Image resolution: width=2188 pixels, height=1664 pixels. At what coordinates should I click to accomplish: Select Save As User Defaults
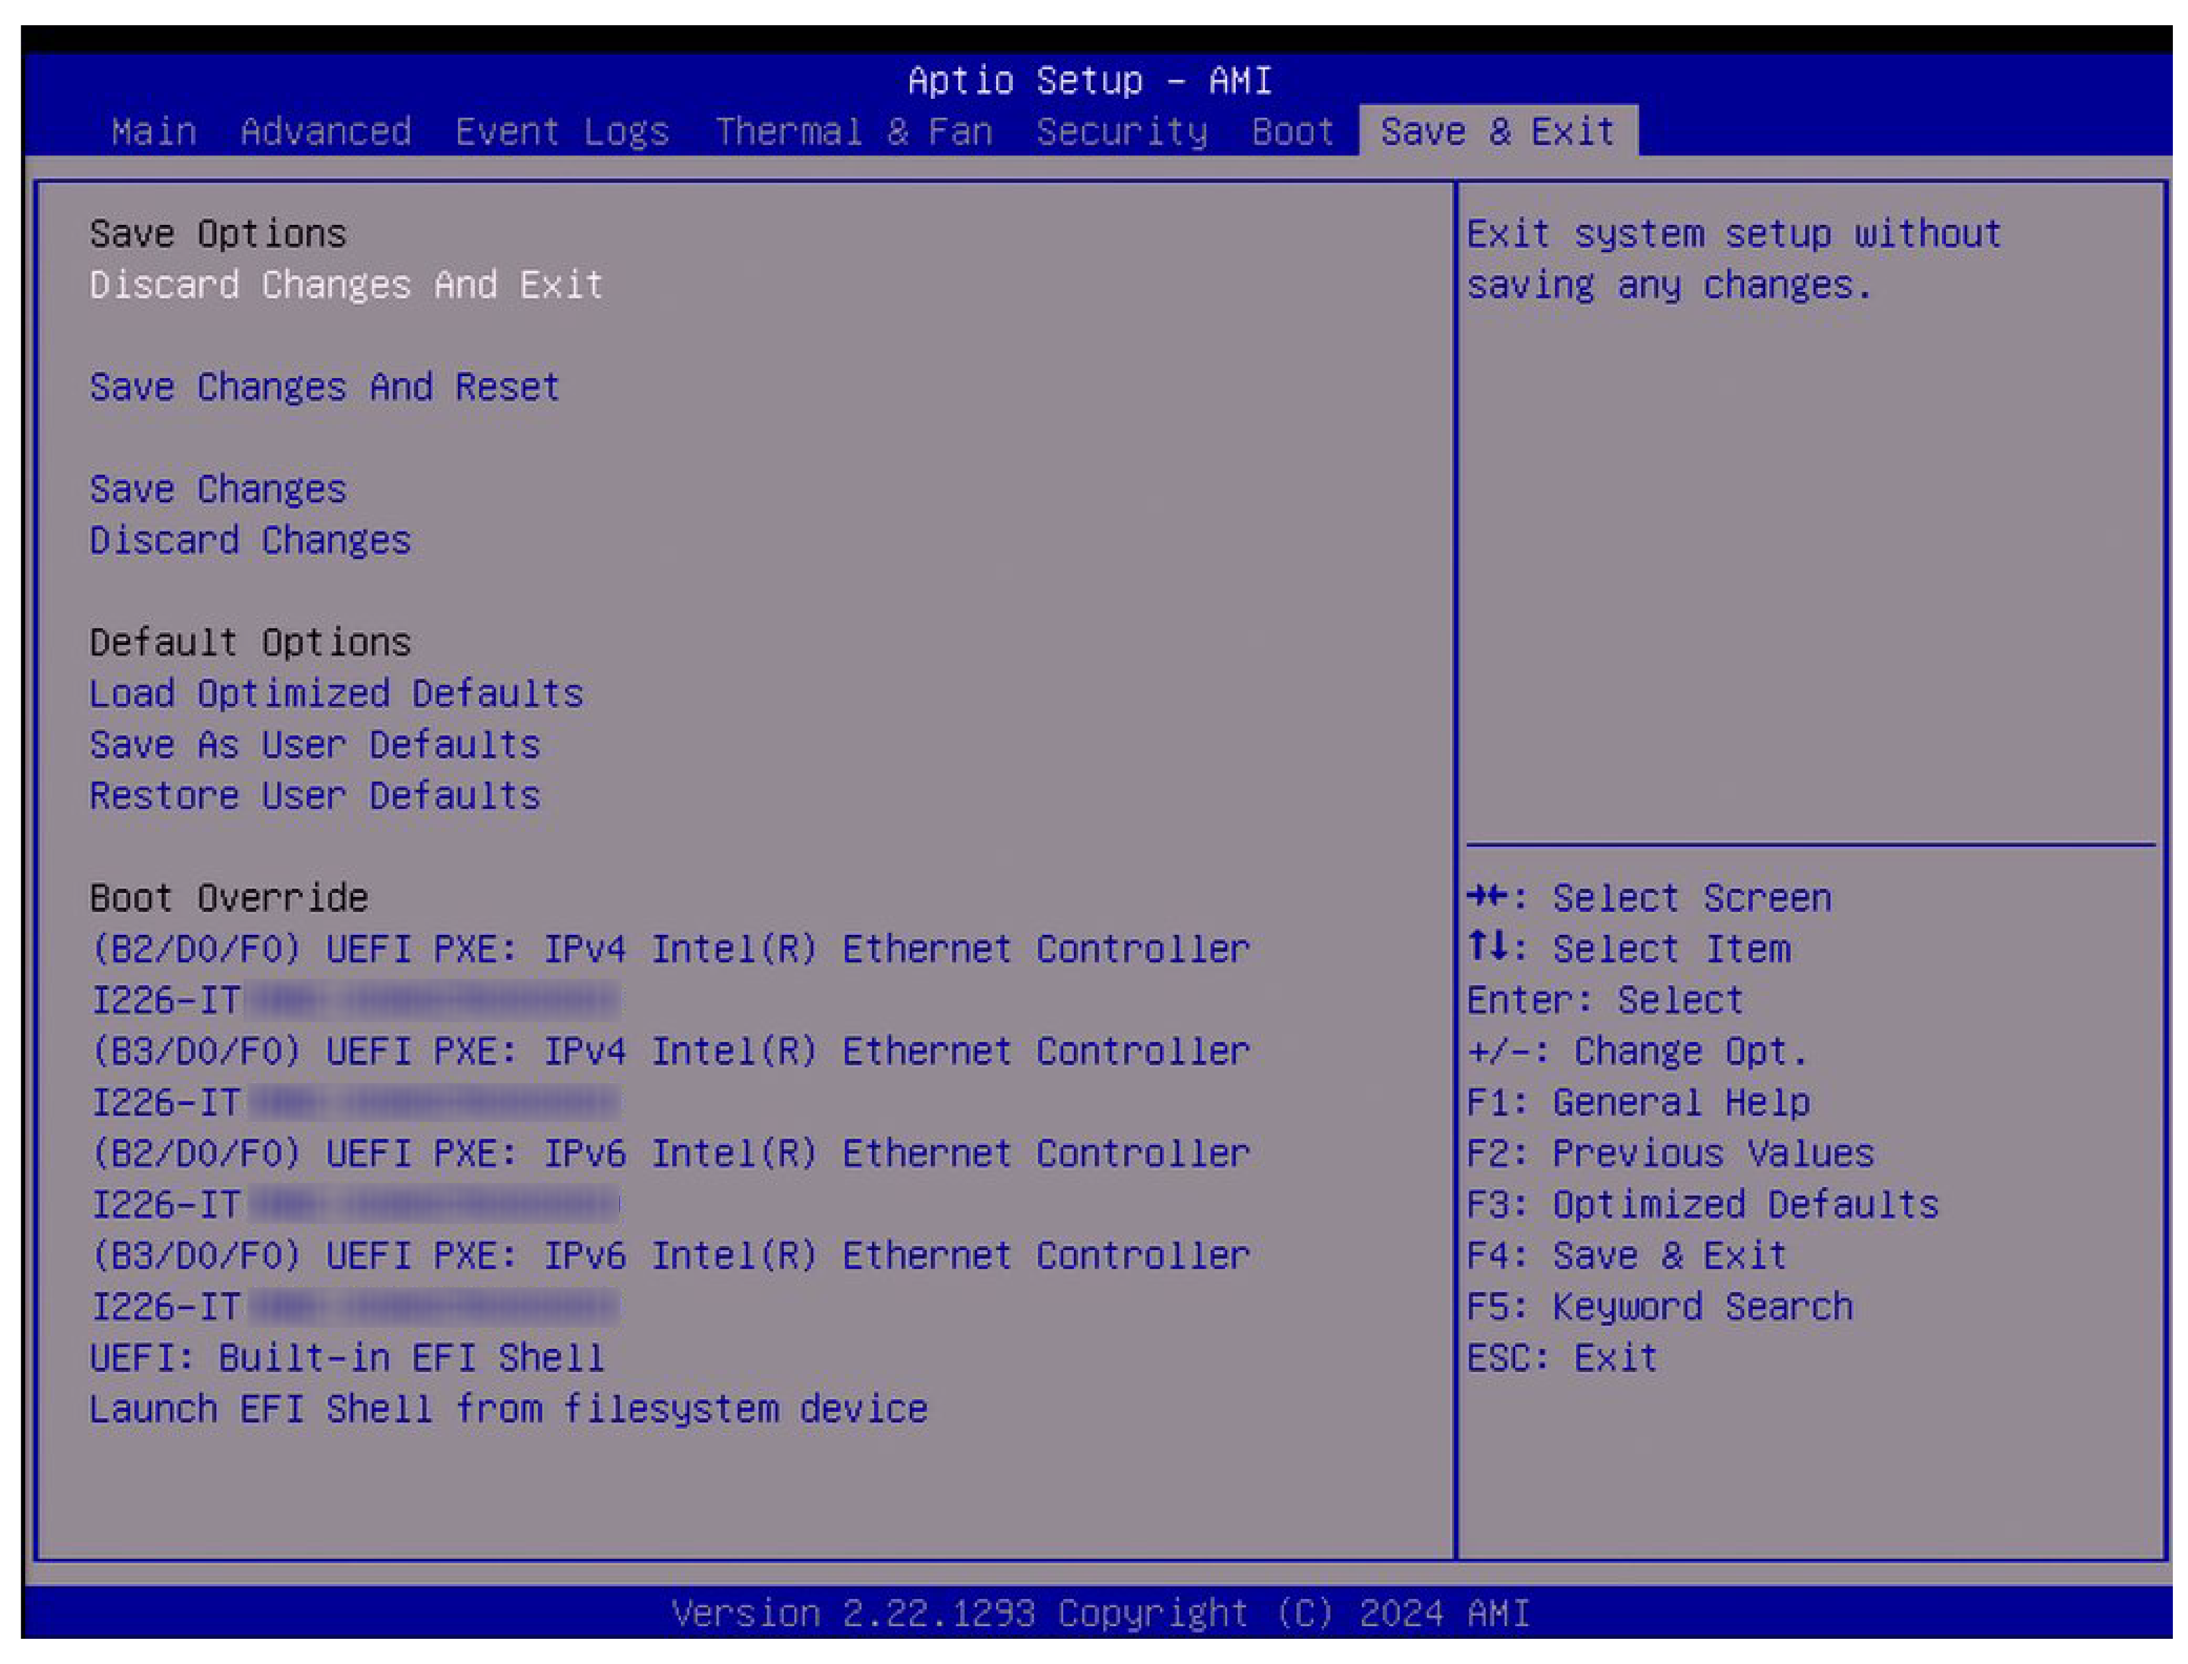(315, 745)
